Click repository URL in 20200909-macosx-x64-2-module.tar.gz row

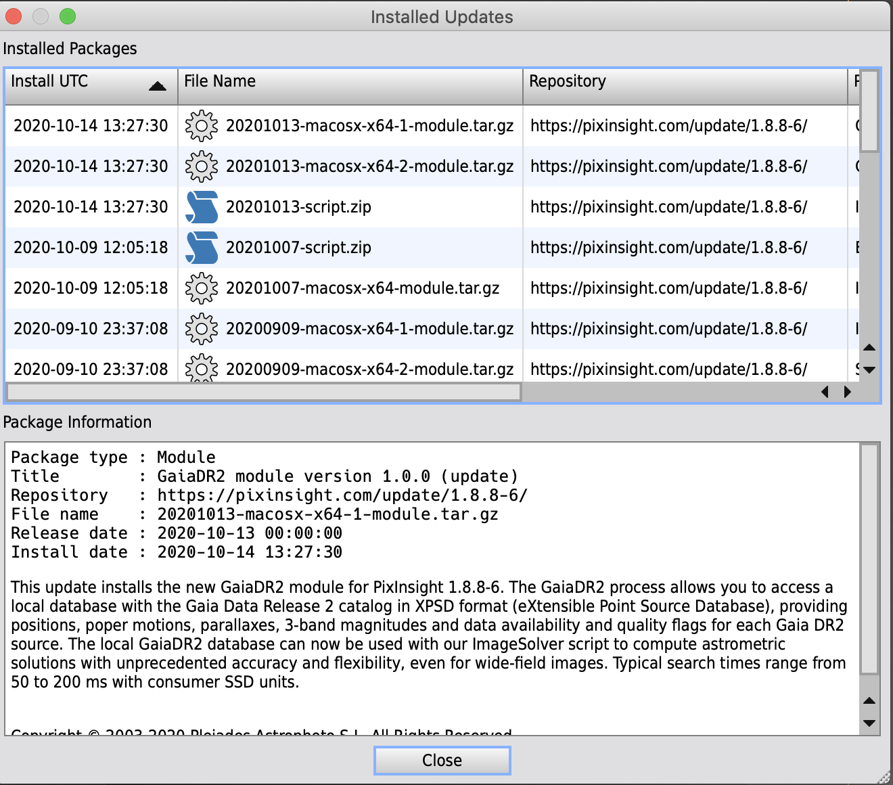tap(668, 369)
